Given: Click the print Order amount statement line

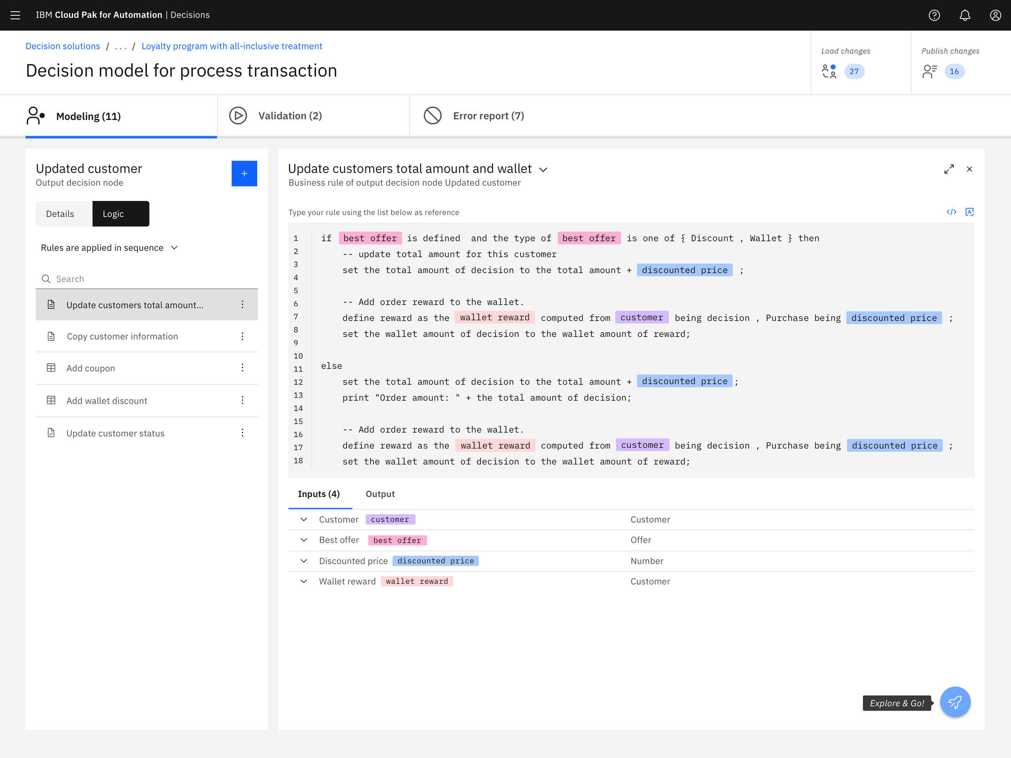Looking at the screenshot, I should [487, 398].
